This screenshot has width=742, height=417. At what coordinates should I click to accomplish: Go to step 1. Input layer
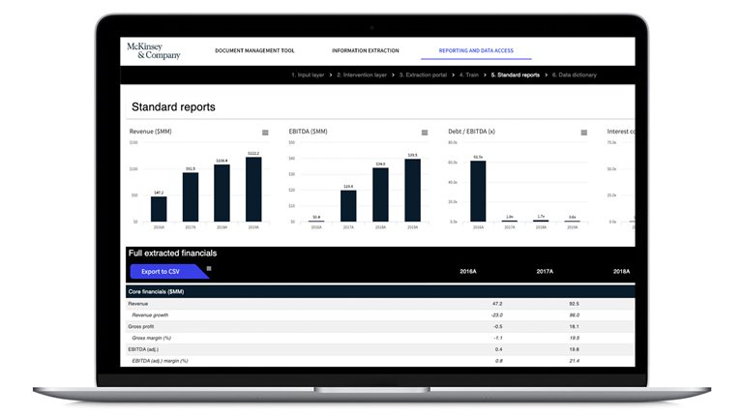(309, 74)
